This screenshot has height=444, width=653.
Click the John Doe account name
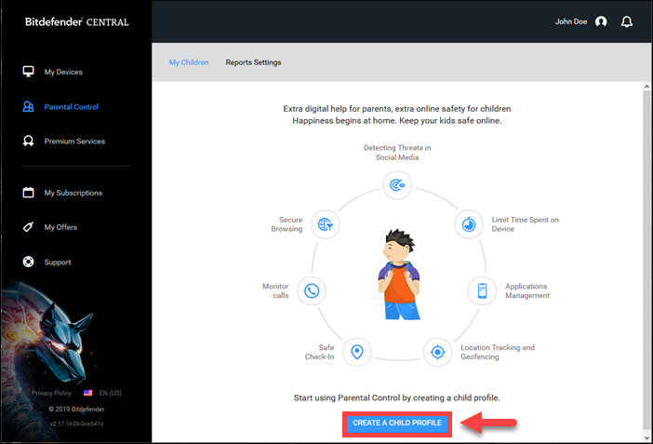tap(571, 21)
